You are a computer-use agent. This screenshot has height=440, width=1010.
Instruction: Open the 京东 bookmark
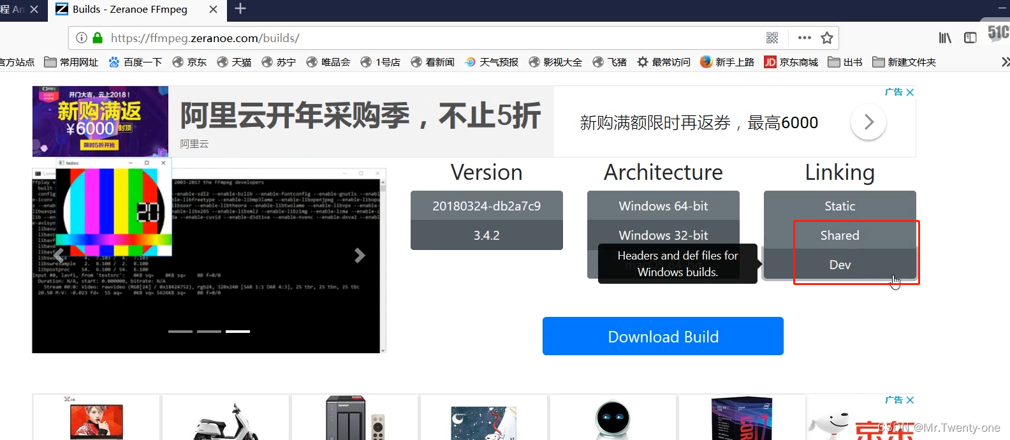189,62
